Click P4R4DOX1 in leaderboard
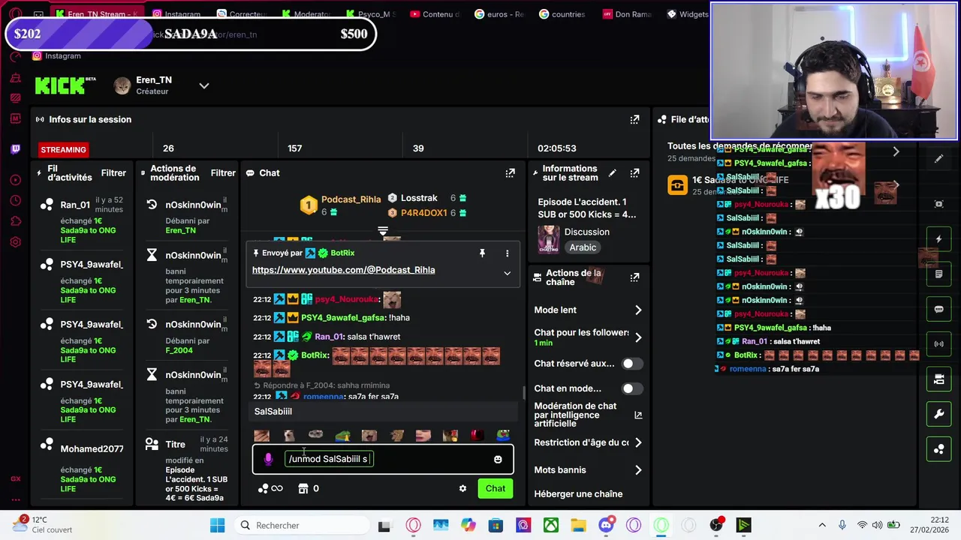Image resolution: width=961 pixels, height=540 pixels. [423, 213]
